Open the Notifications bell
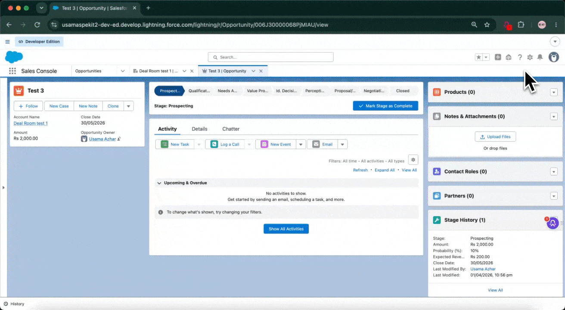The image size is (565, 310). pos(540,57)
